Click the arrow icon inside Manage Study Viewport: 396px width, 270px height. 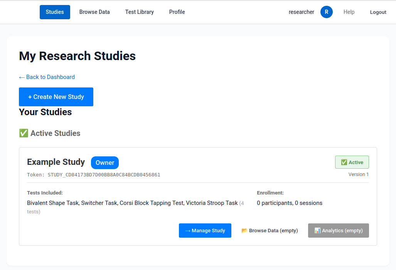(x=189, y=230)
